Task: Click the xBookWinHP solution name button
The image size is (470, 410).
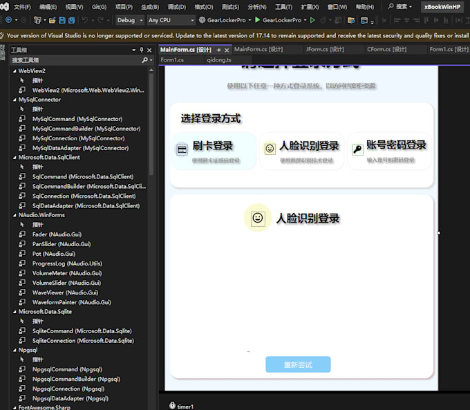Action: (442, 7)
